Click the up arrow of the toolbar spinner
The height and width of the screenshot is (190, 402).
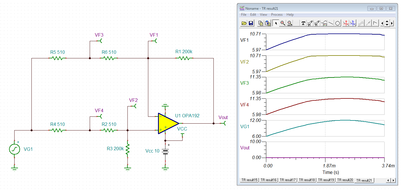tap(386, 21)
